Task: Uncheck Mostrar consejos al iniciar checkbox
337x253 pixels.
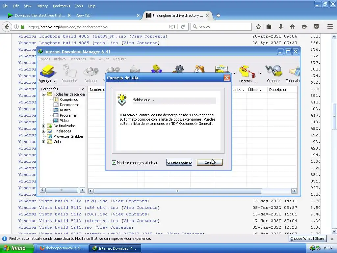Action: tap(114, 163)
